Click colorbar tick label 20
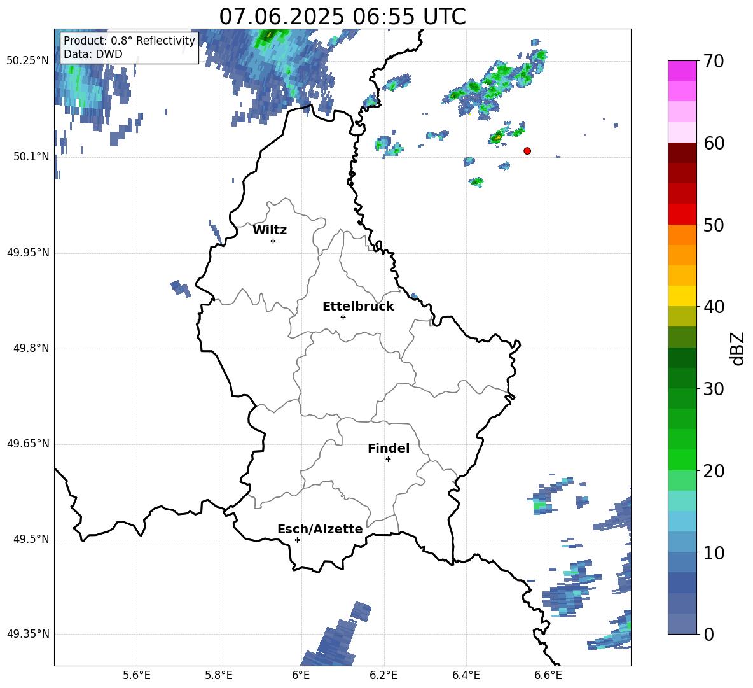 coord(714,471)
